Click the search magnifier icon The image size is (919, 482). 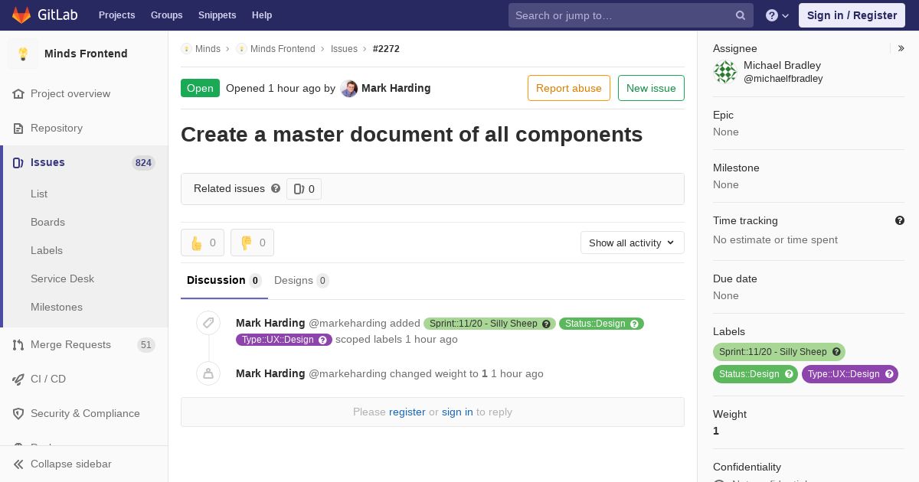click(x=741, y=15)
